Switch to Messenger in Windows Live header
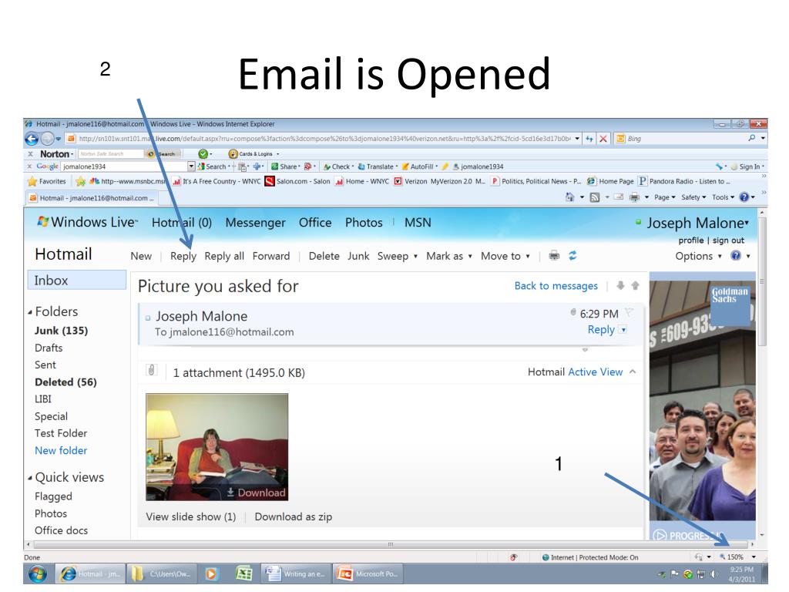 [x=255, y=223]
